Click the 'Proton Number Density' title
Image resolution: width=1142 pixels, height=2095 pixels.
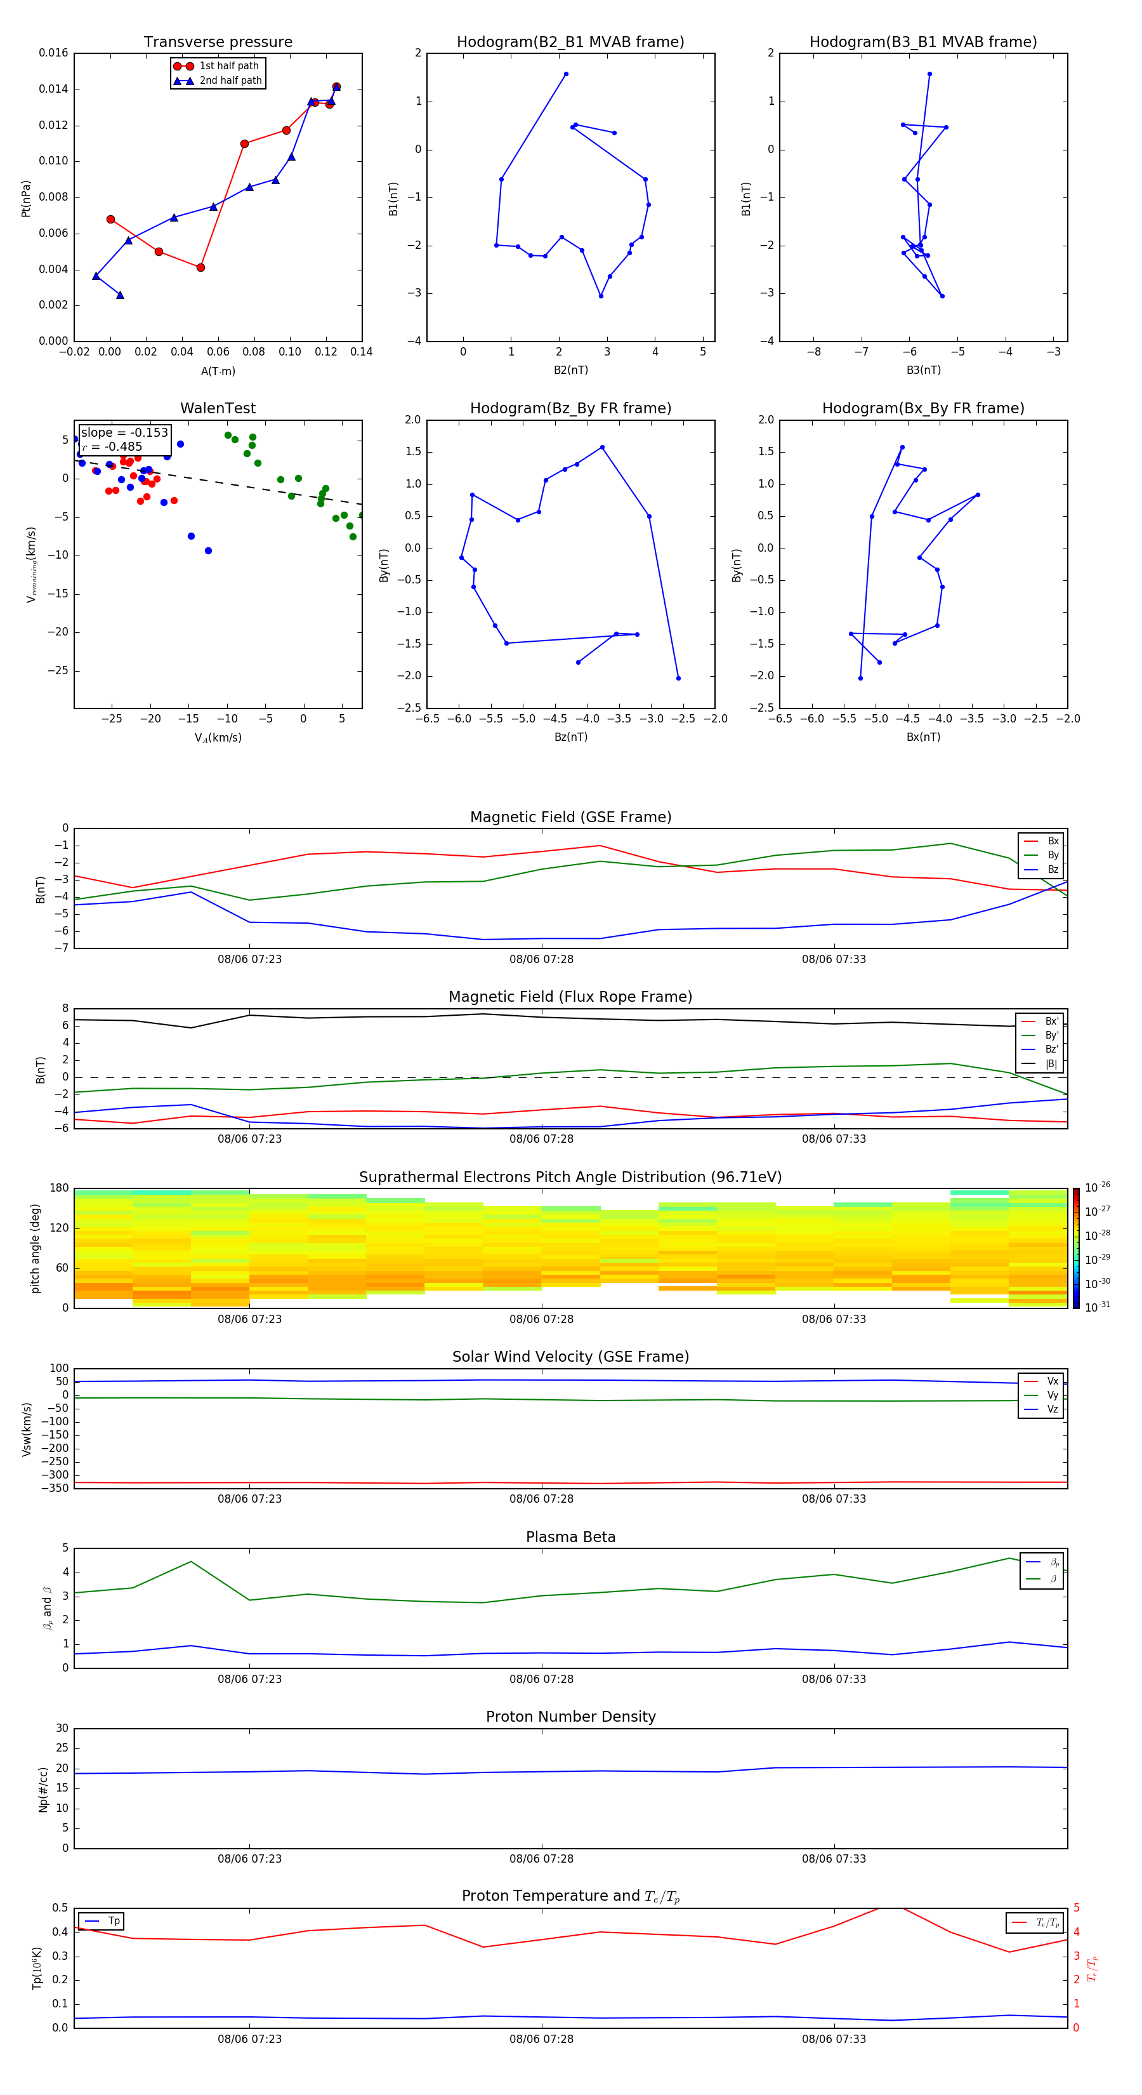(570, 1717)
